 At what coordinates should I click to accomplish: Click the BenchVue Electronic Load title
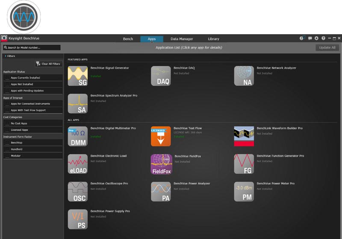pyautogui.click(x=109, y=156)
